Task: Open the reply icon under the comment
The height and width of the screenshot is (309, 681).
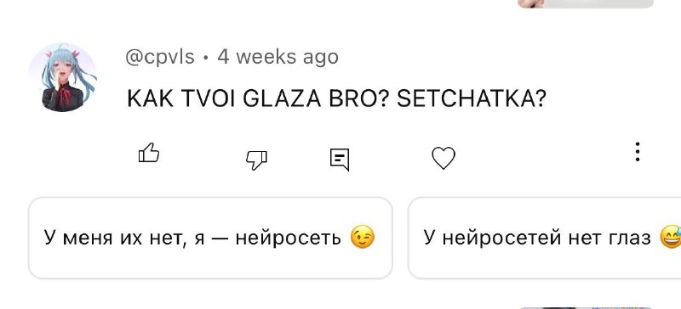Action: click(x=340, y=160)
